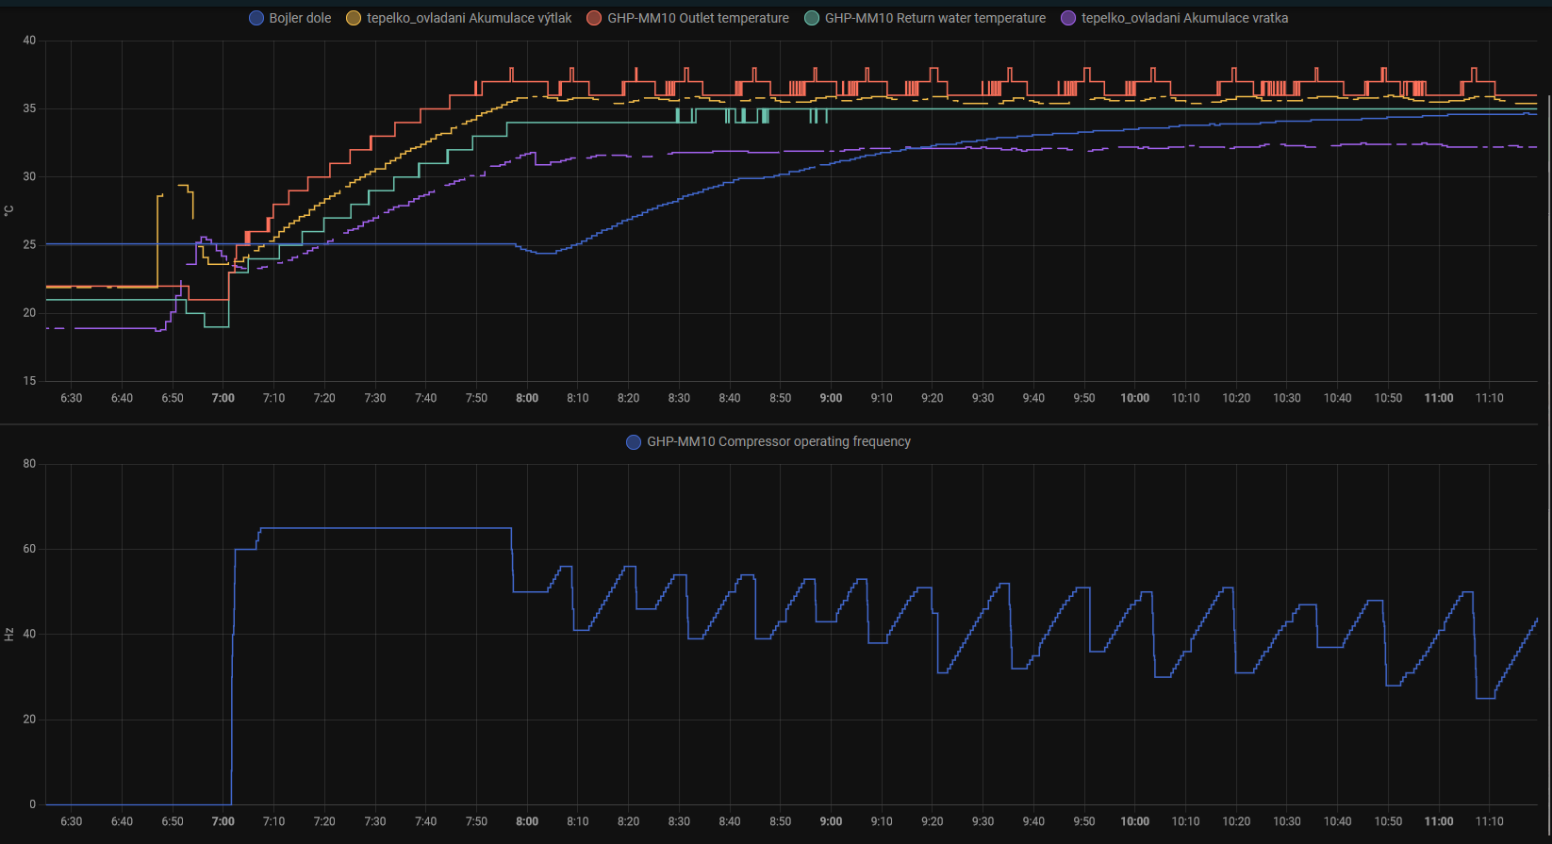Click the 60 tick on the Hz axis

point(30,549)
